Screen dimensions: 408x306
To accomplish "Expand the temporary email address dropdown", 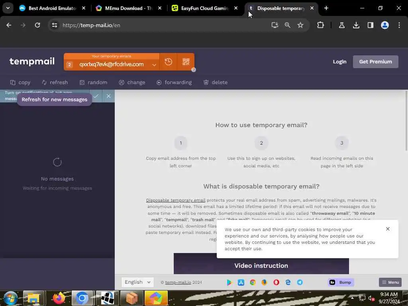I will click(154, 65).
